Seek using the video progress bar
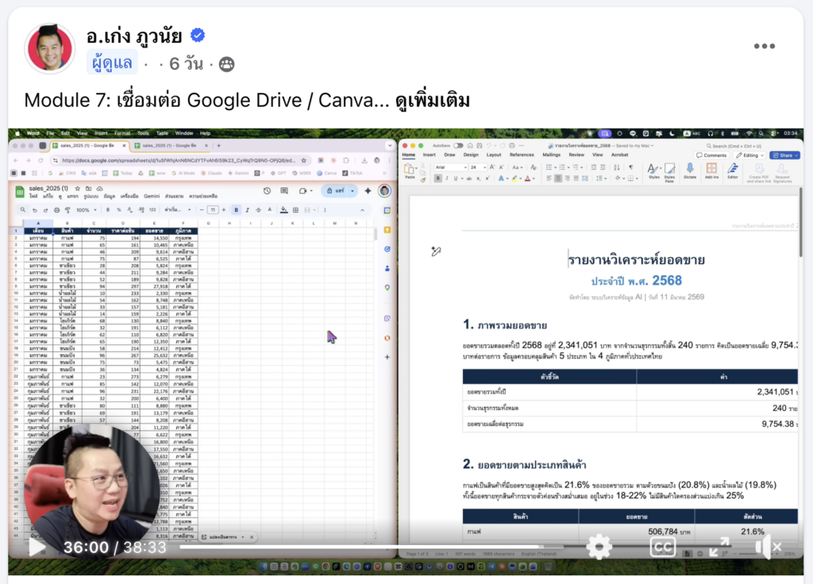This screenshot has height=584, width=813. point(357,547)
